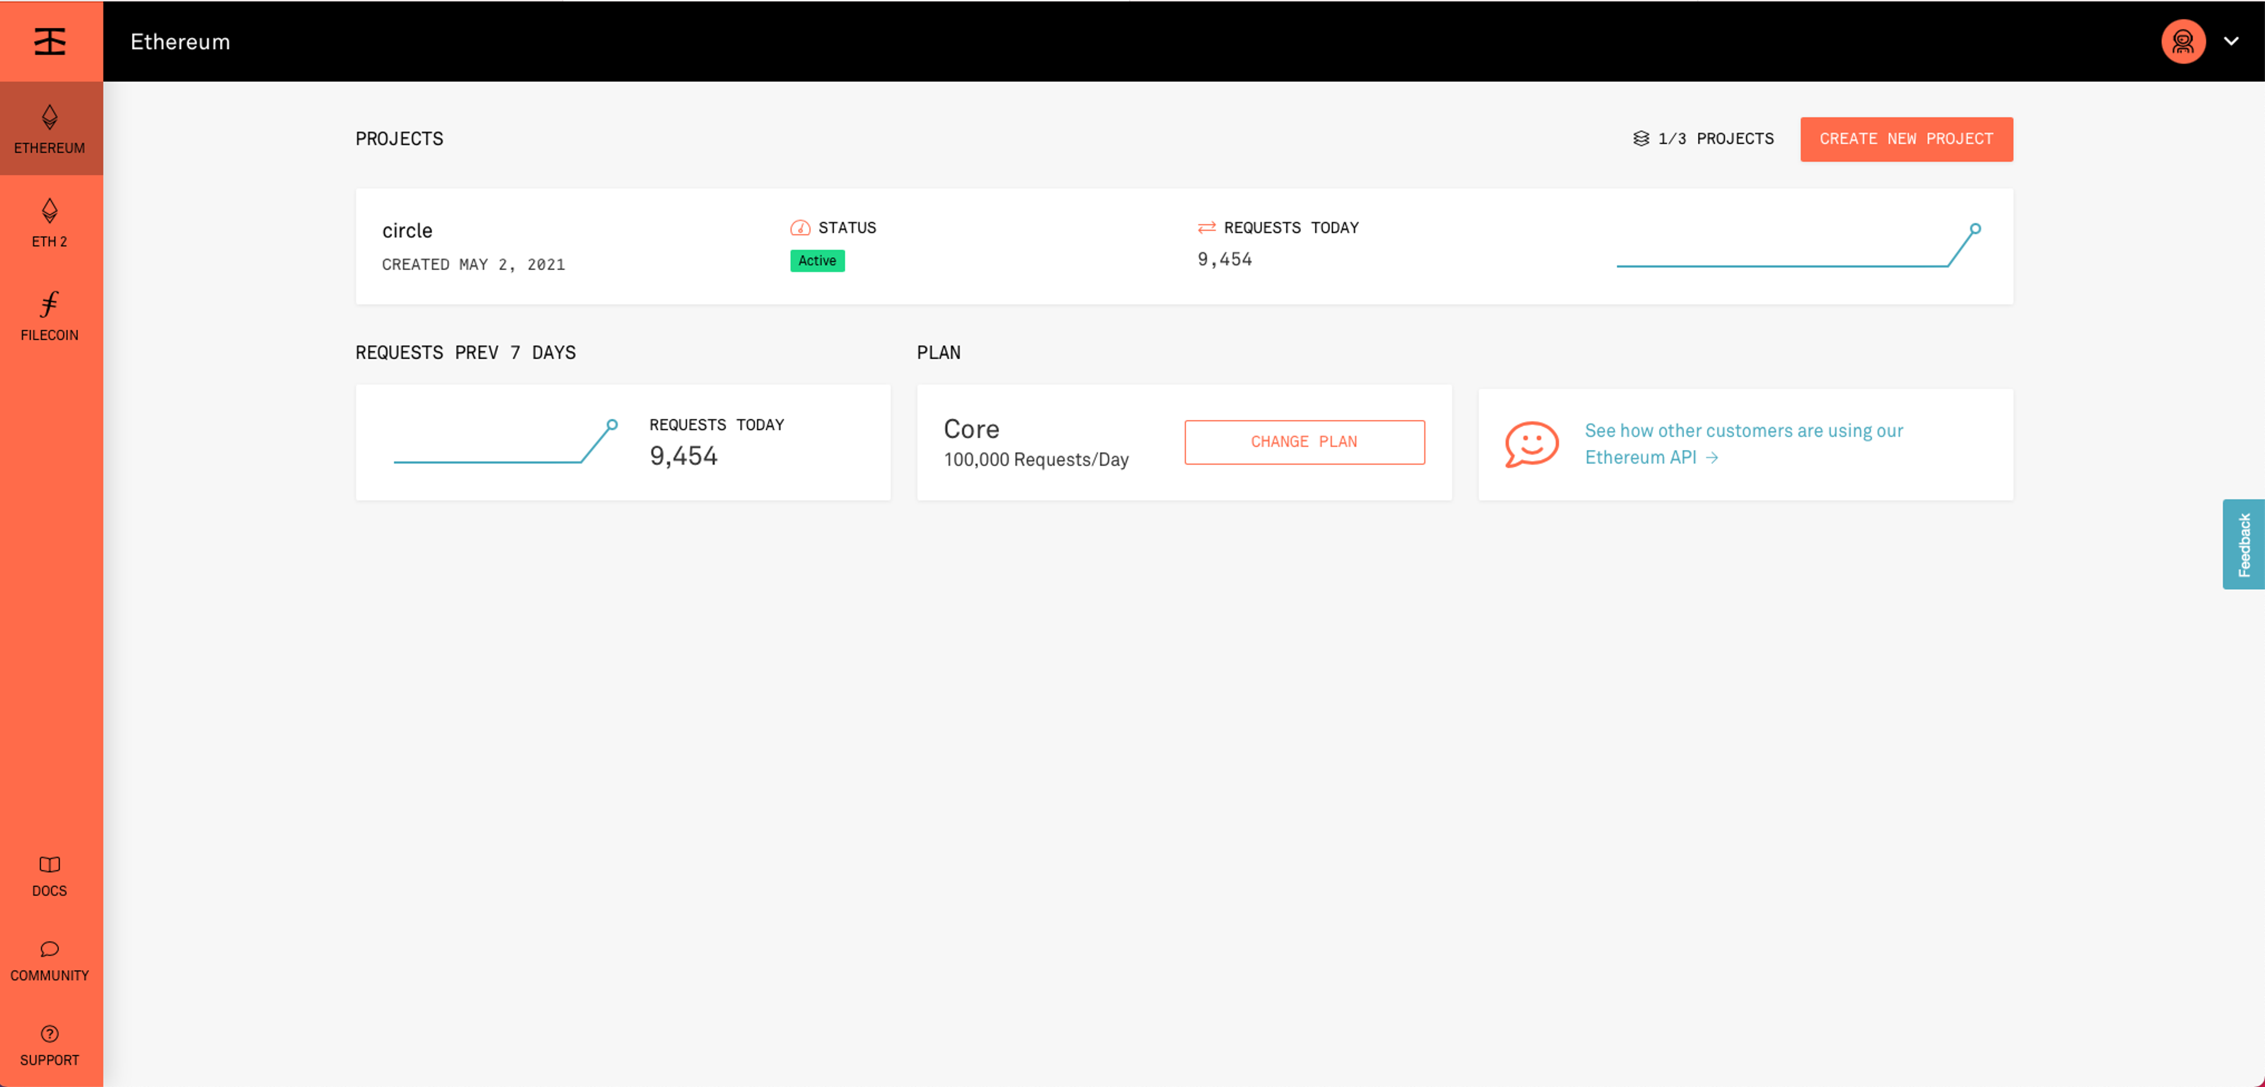Click the Change Plan button
Viewport: 2265px width, 1087px height.
tap(1304, 442)
